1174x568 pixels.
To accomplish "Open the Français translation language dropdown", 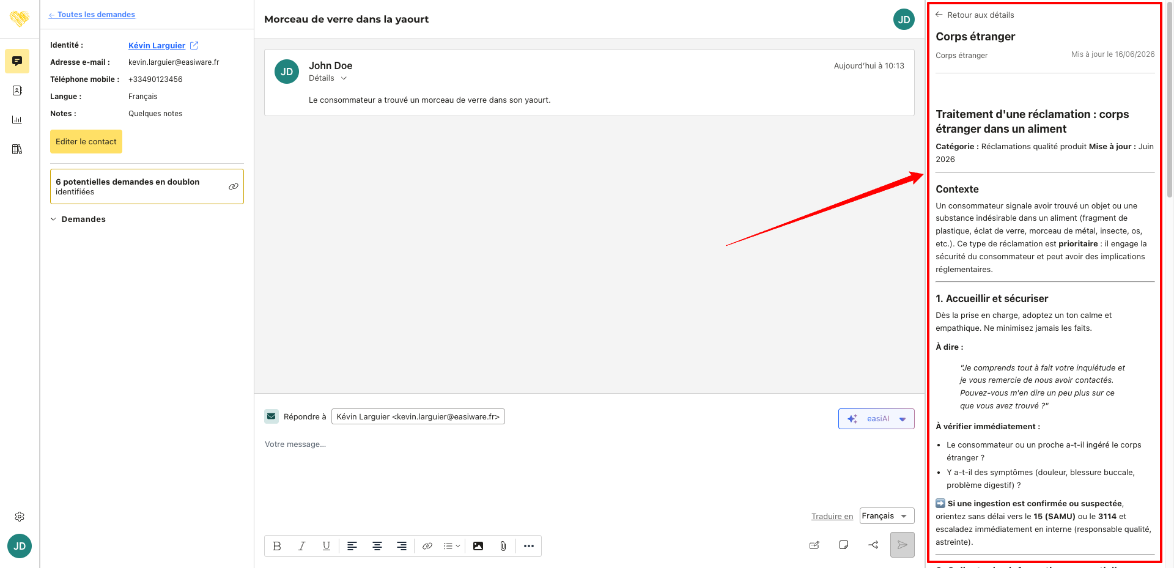I will point(887,516).
